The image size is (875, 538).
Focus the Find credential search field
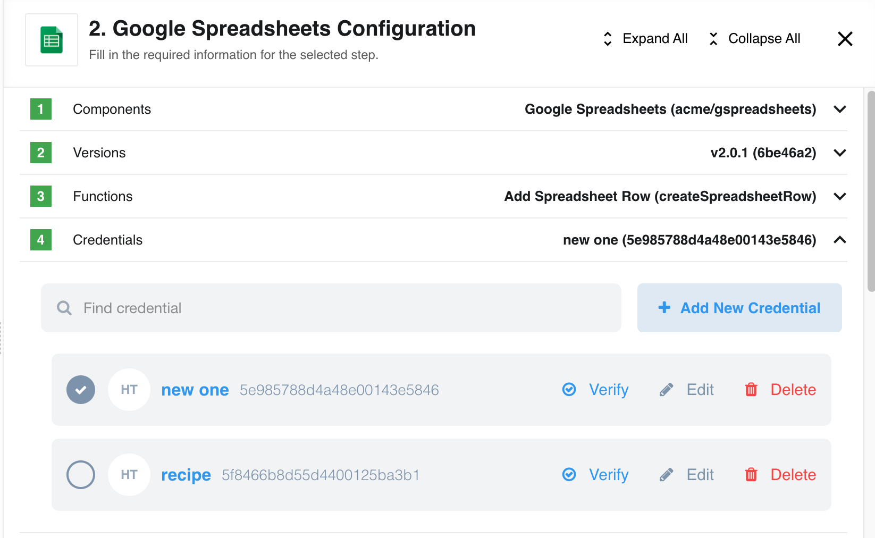pos(331,308)
